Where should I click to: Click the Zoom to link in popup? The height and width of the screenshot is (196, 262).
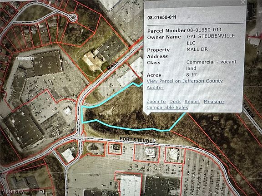coord(156,102)
